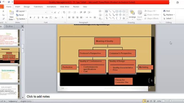
Task: Switch to the Design tab
Action: (27, 7)
